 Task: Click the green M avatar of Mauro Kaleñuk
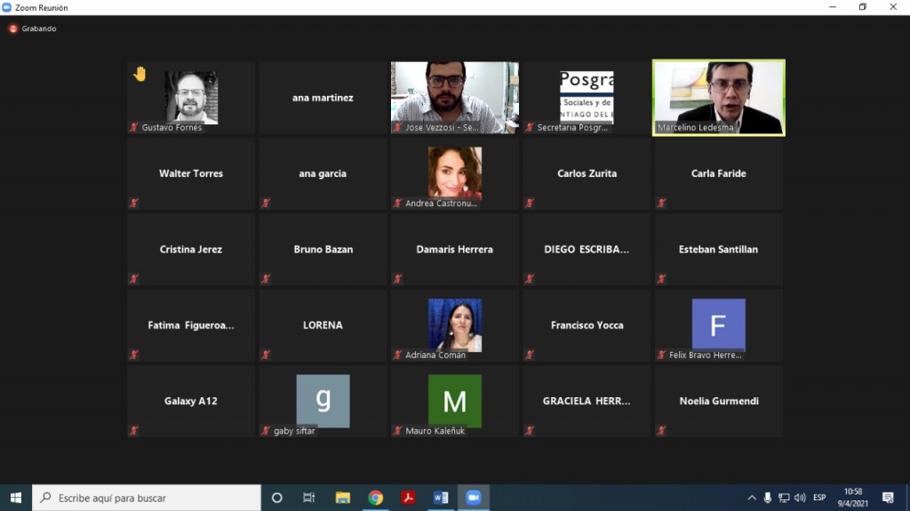tap(455, 401)
